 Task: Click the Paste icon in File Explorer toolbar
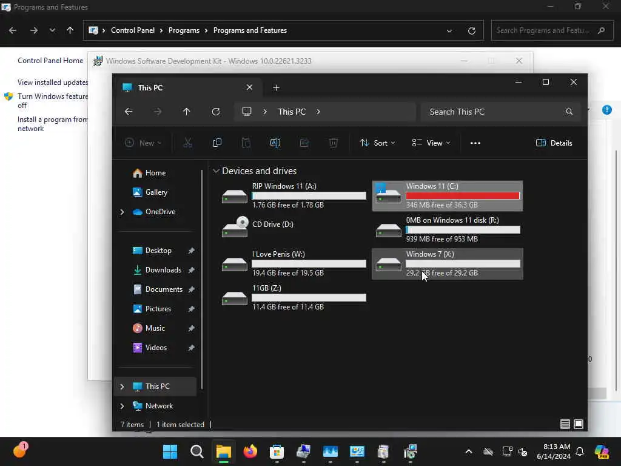tap(246, 143)
